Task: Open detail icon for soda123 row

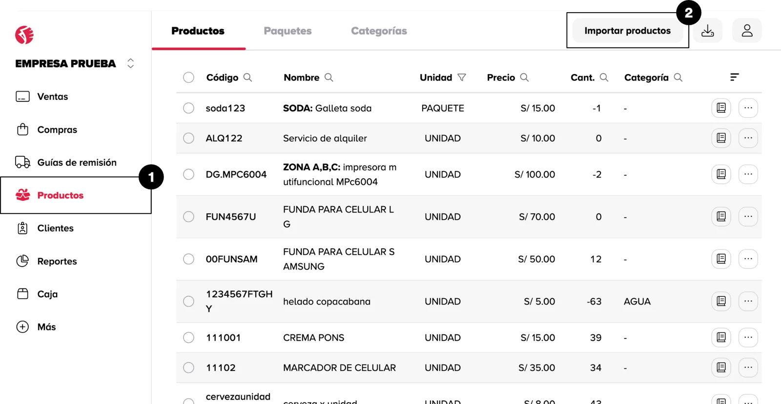Action: pyautogui.click(x=721, y=108)
